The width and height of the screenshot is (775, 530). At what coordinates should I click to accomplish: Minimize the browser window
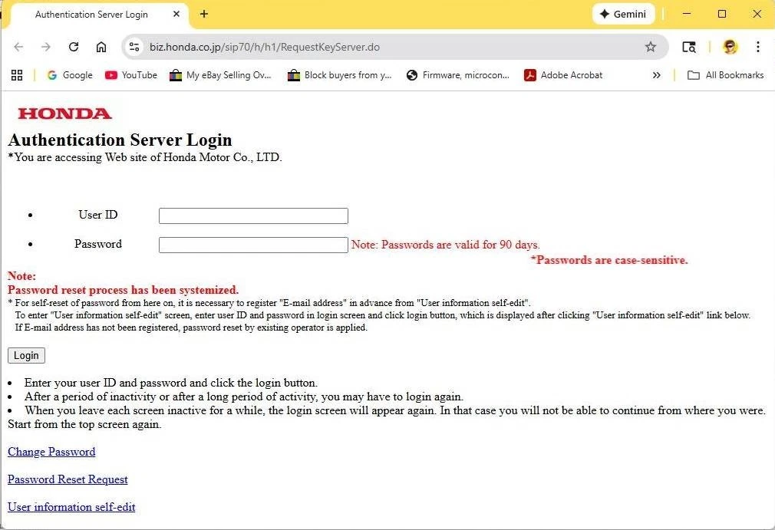click(x=687, y=14)
